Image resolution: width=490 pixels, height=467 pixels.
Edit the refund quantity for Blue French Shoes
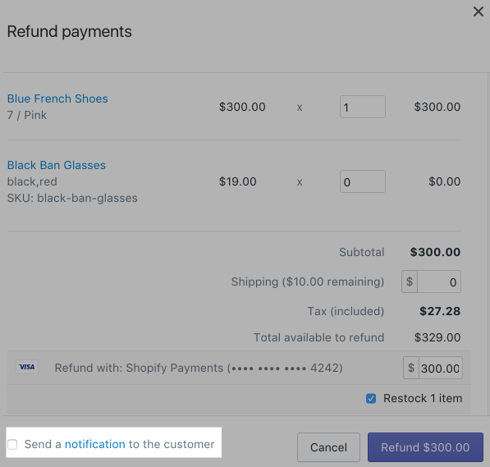pos(363,107)
